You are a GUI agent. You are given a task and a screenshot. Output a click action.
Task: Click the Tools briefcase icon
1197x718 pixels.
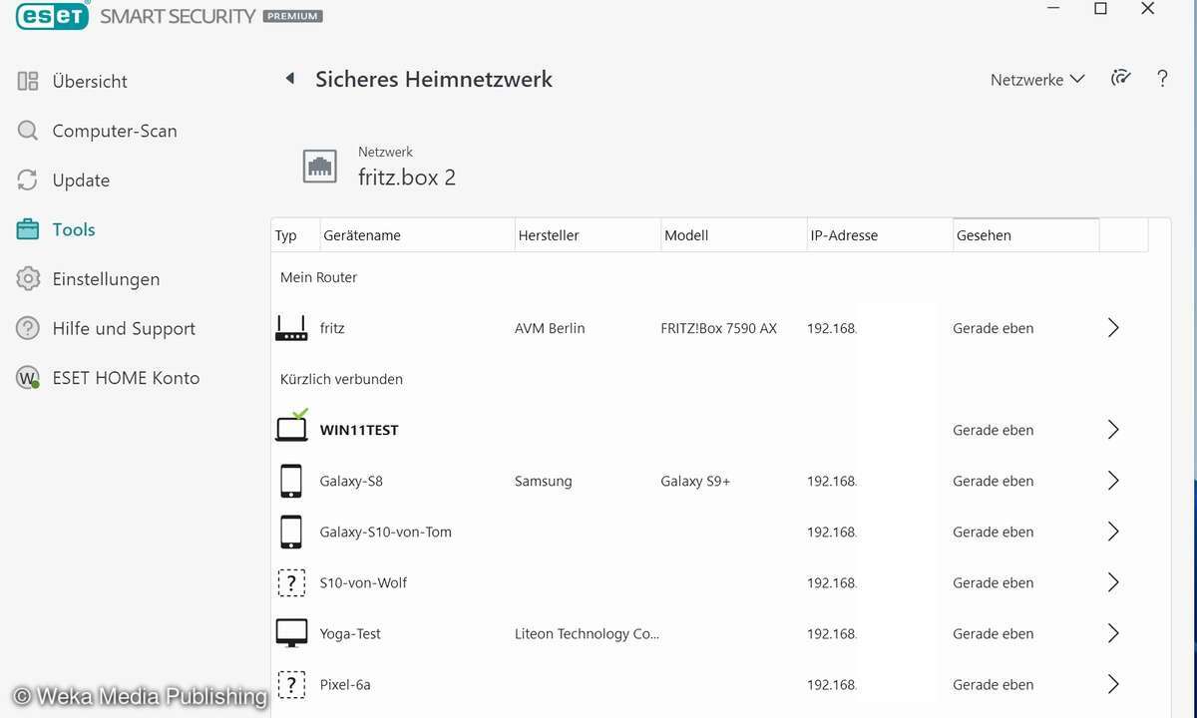coord(28,229)
